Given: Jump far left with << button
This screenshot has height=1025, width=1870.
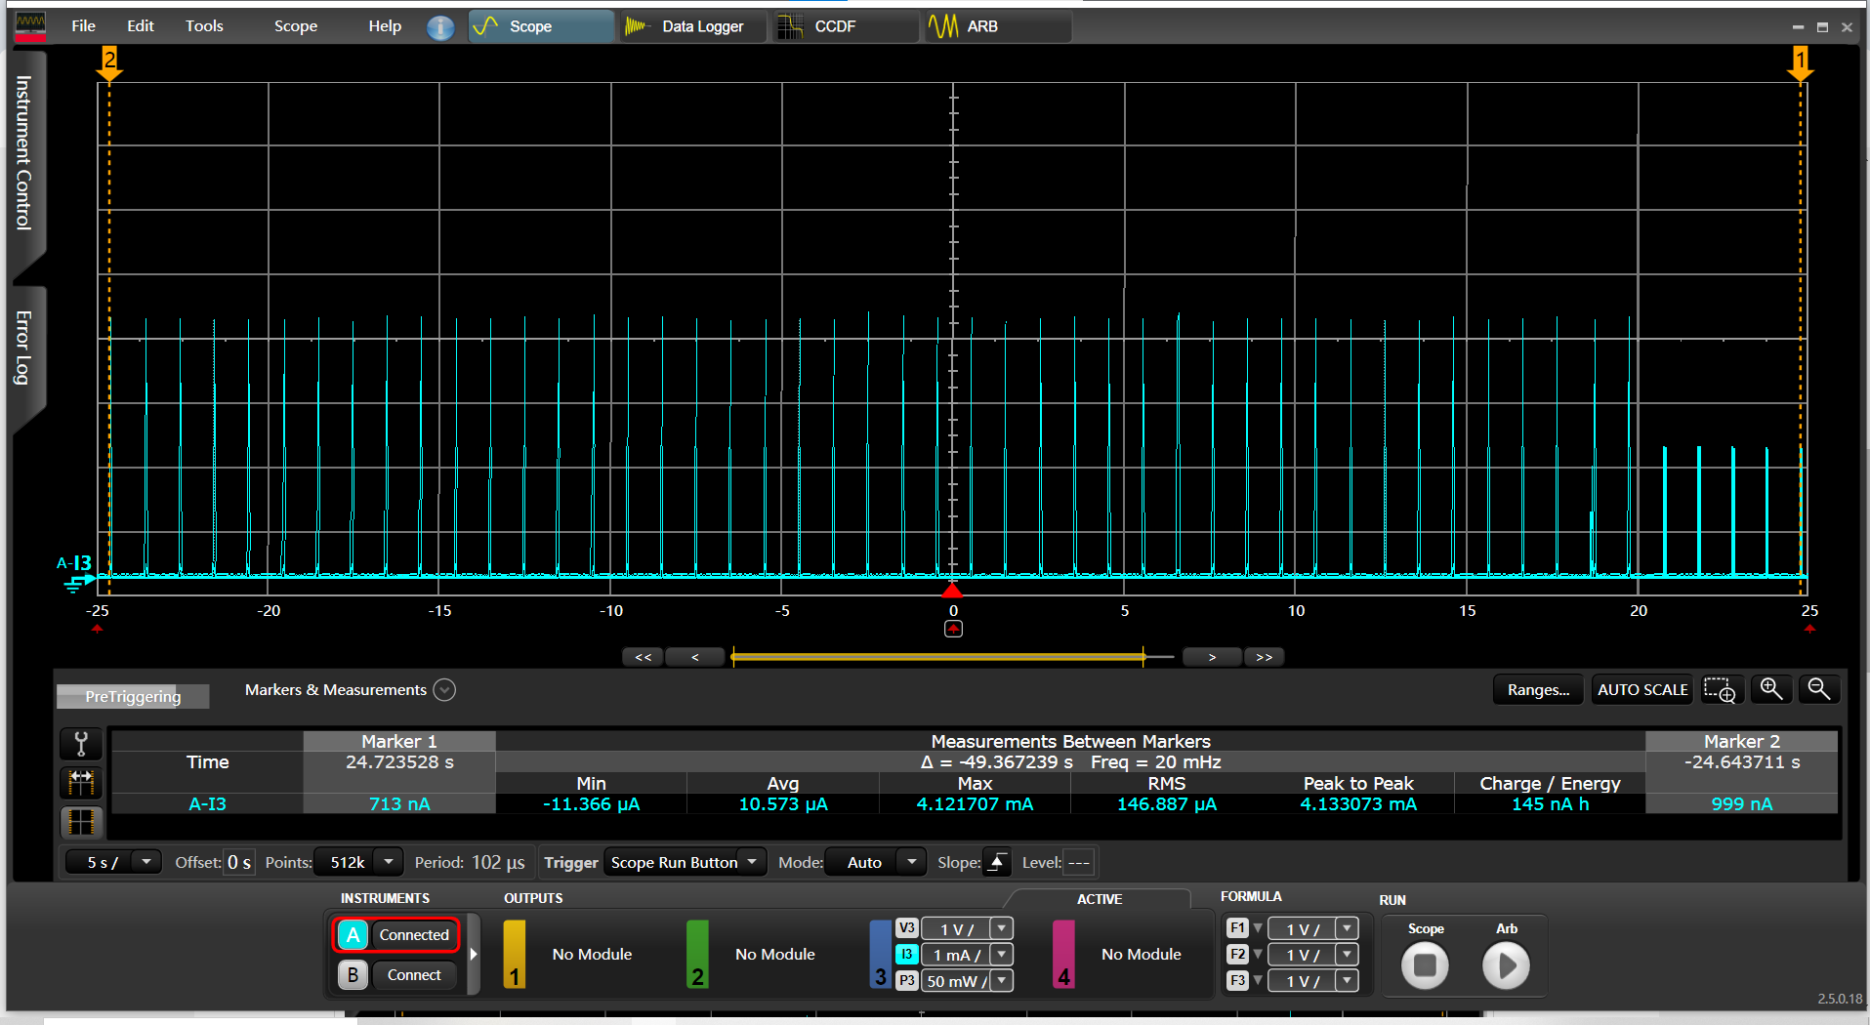Looking at the screenshot, I should pos(643,657).
